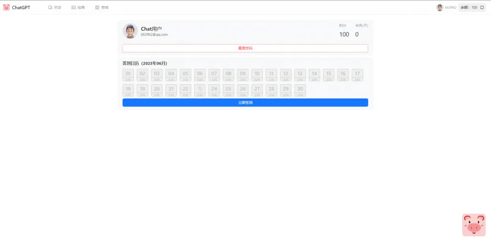Select calendar day 16 JUN
491x242 pixels.
(x=343, y=75)
